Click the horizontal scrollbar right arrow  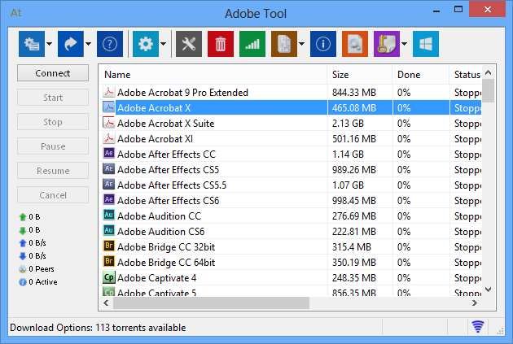coord(475,303)
